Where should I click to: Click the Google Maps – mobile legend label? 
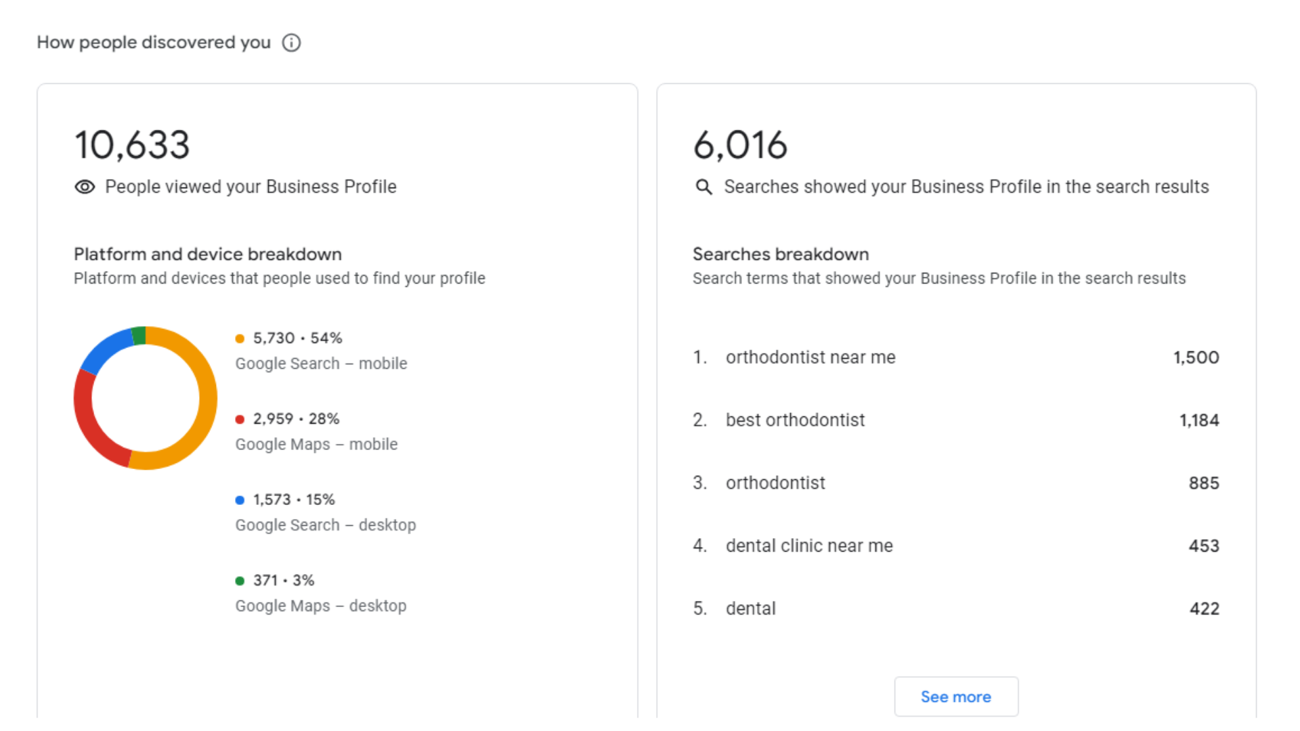click(x=316, y=444)
